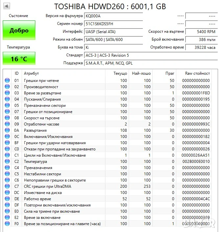Click status orb for Нестабилни сектори row

(x=7, y=174)
